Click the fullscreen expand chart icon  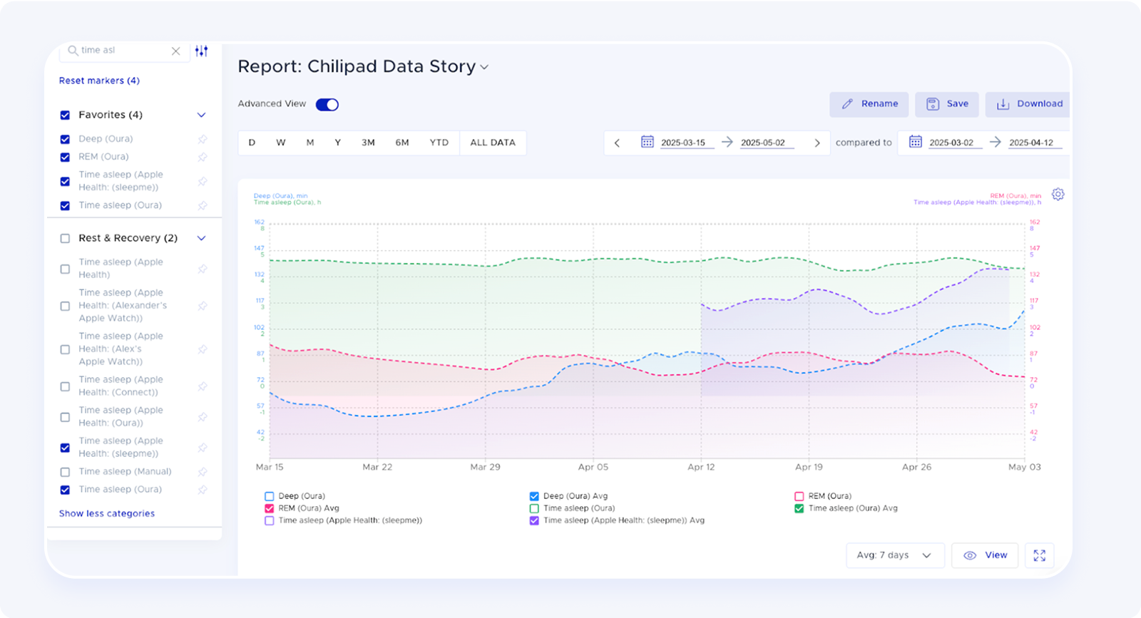(1040, 555)
